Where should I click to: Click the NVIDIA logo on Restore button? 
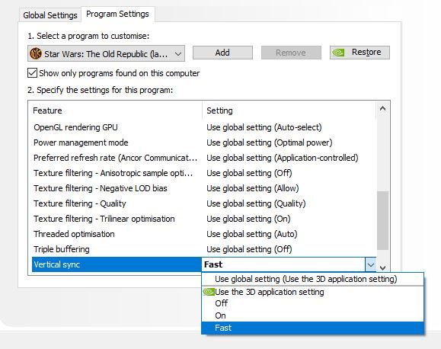pyautogui.click(x=338, y=53)
